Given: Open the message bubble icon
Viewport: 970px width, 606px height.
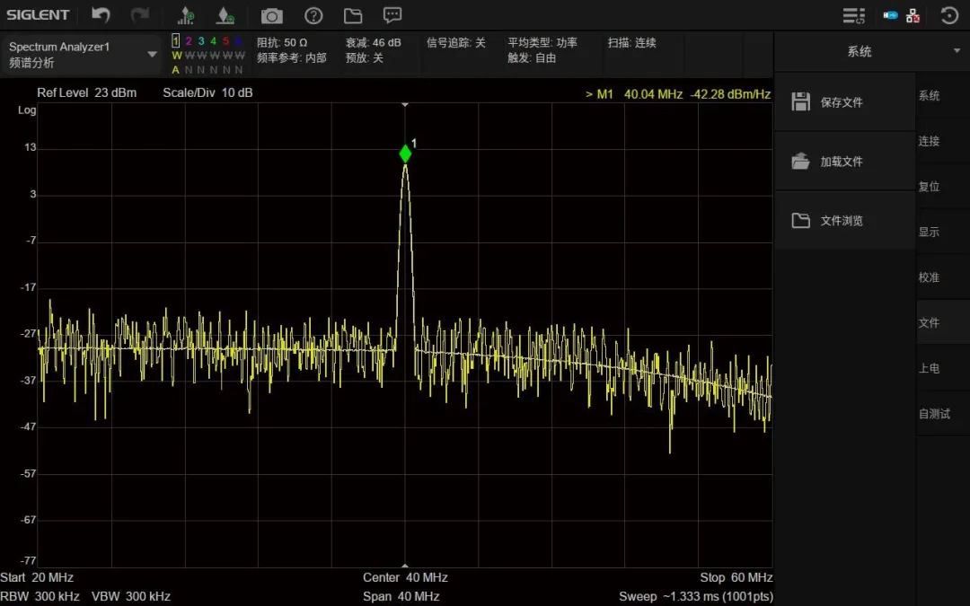Looking at the screenshot, I should pos(392,15).
